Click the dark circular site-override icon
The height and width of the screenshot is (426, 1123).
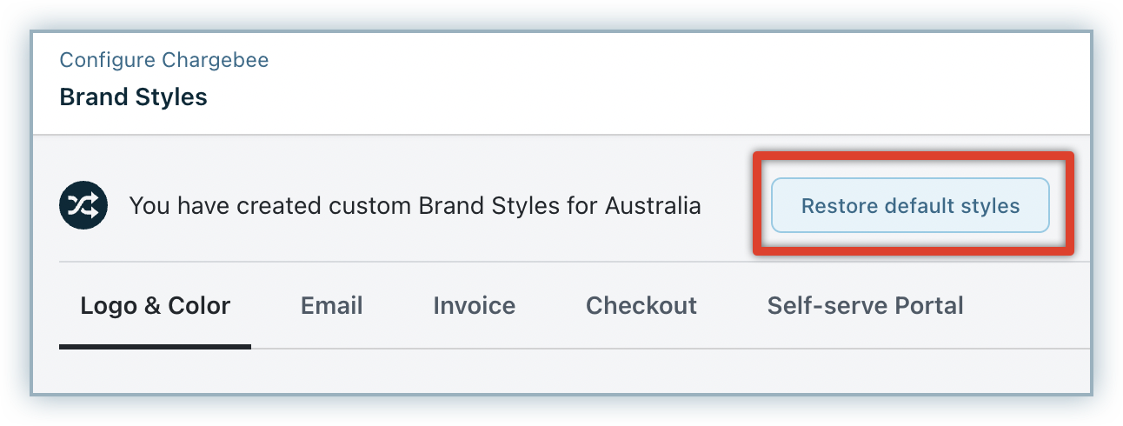pos(84,206)
